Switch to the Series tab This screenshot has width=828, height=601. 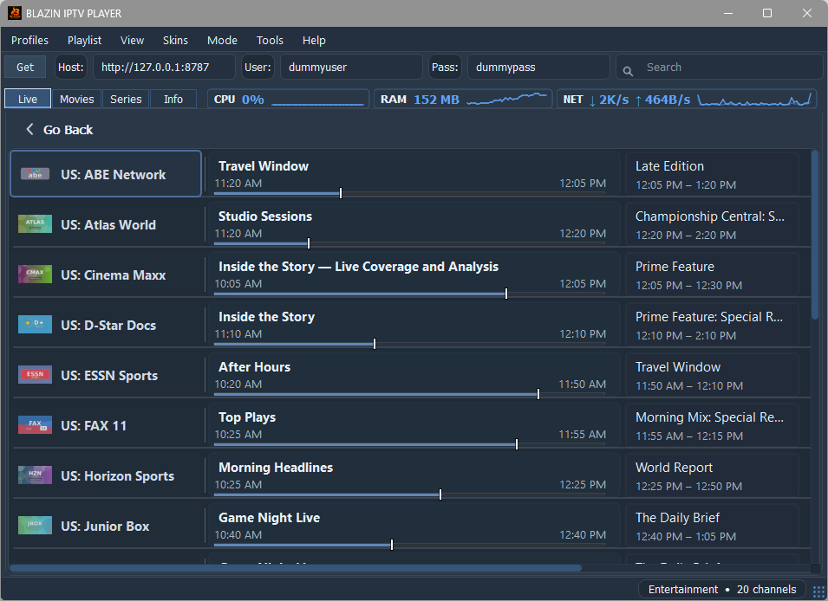point(126,99)
